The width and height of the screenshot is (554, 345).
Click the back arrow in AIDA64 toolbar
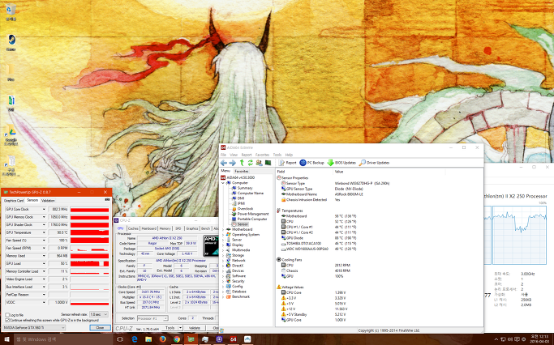[x=224, y=163]
